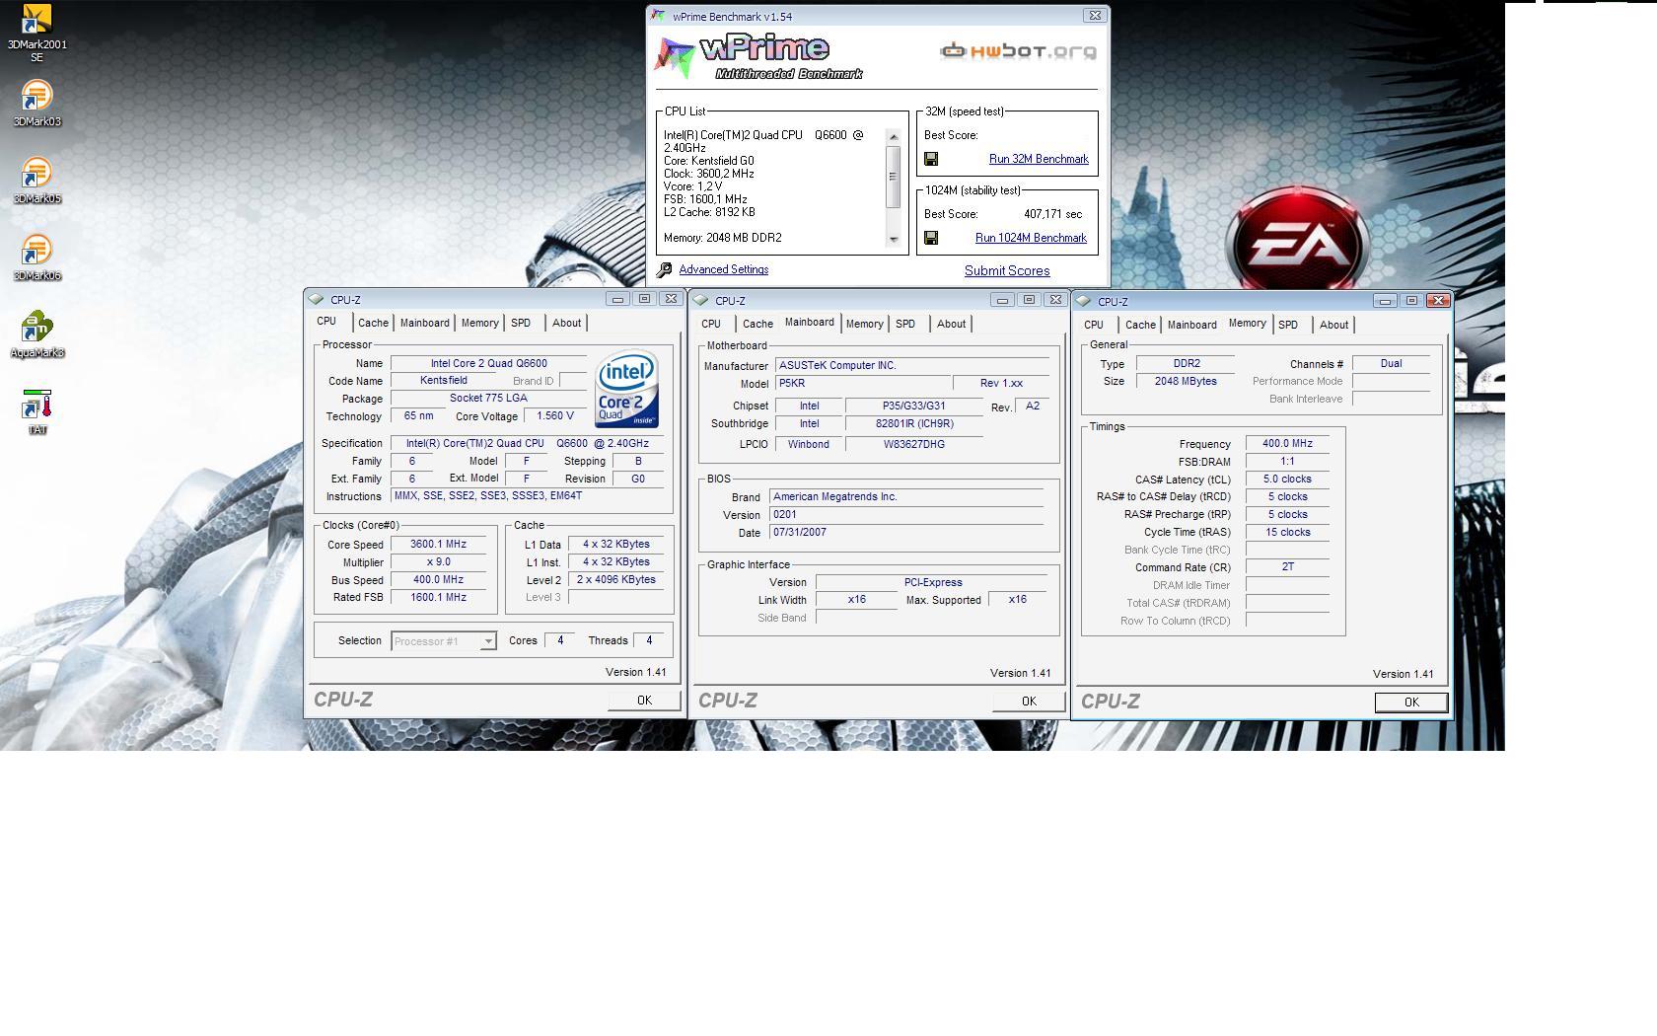Click OK in the Memory CPU-Z window
The height and width of the screenshot is (1036, 1657).
click(1411, 702)
